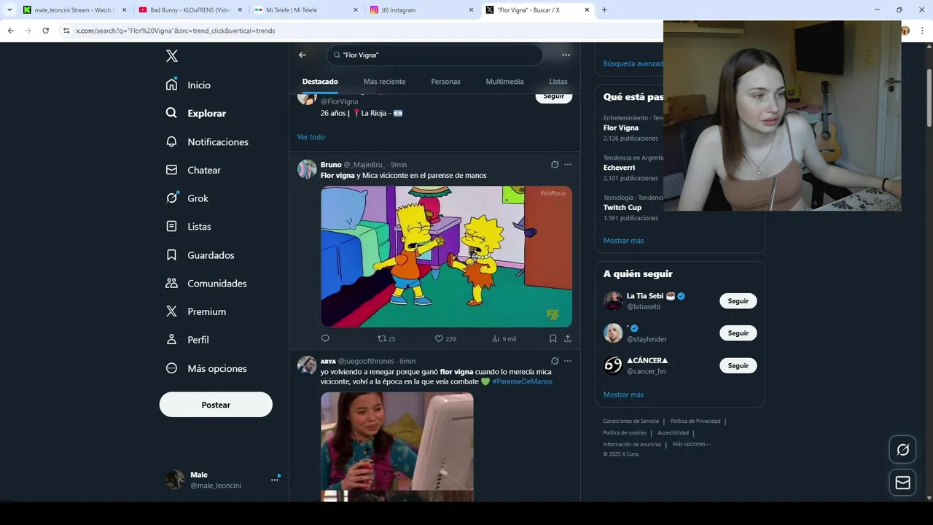Open more options on arya's post
This screenshot has height=525, width=933.
[568, 361]
